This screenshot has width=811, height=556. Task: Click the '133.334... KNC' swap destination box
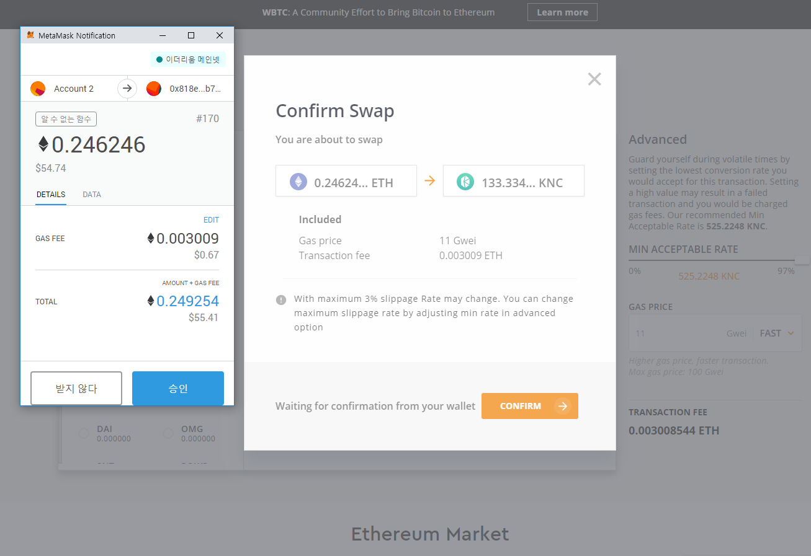point(514,181)
